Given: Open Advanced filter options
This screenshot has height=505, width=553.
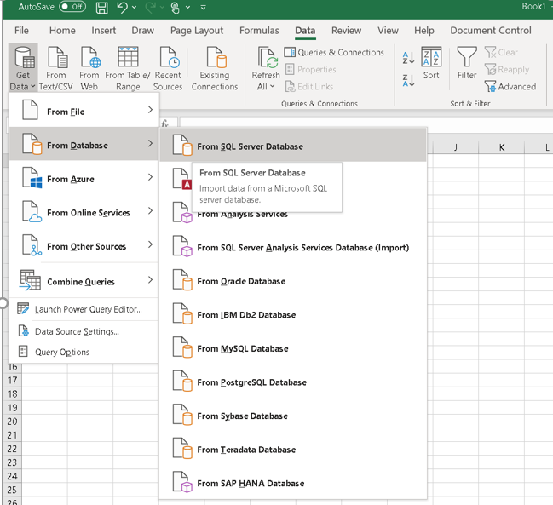Looking at the screenshot, I should tap(510, 86).
